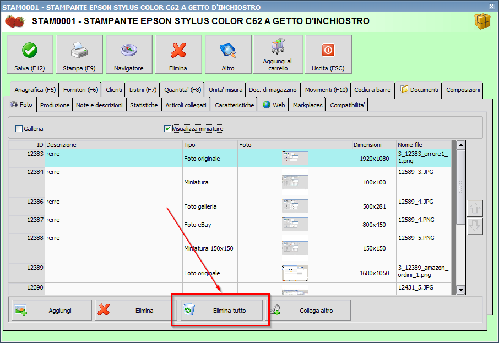Select file name 12589_3.JPG

pos(416,172)
